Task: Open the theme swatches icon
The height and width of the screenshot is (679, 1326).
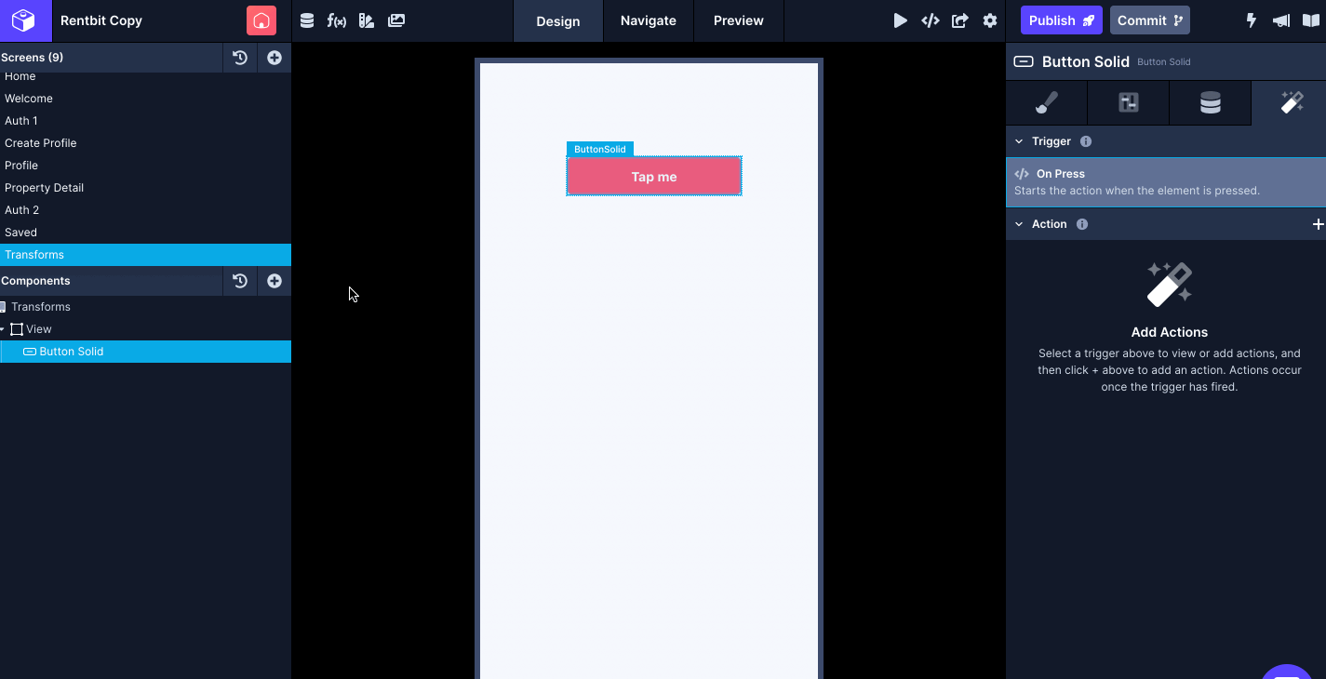Action: tap(367, 20)
